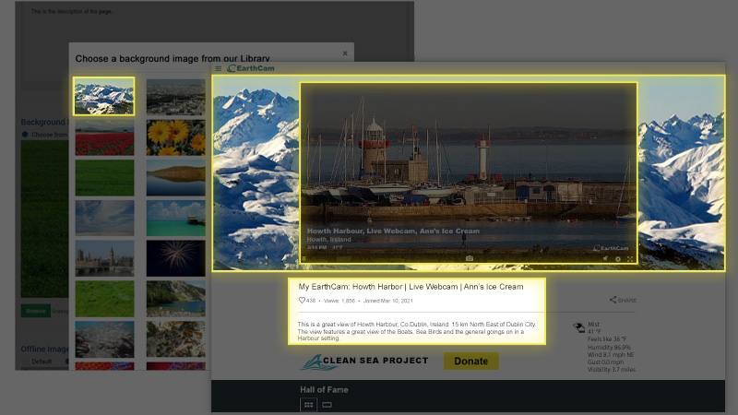
Task: Choose the yellow daisies background thumbnail
Action: point(175,137)
